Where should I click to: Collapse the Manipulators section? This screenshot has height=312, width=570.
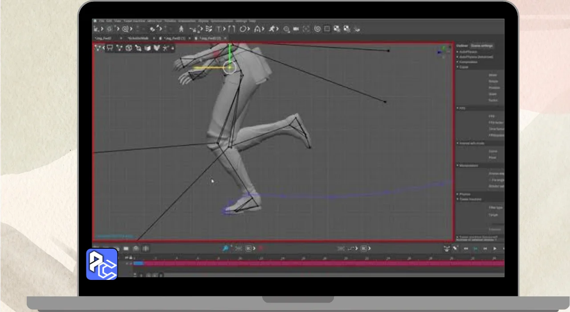pyautogui.click(x=468, y=165)
